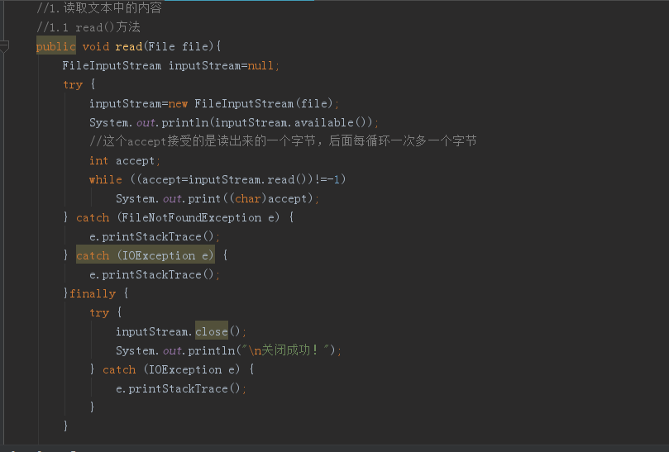Image resolution: width=669 pixels, height=452 pixels.
Task: Click the 'finally' keyword
Action: pyautogui.click(x=93, y=293)
